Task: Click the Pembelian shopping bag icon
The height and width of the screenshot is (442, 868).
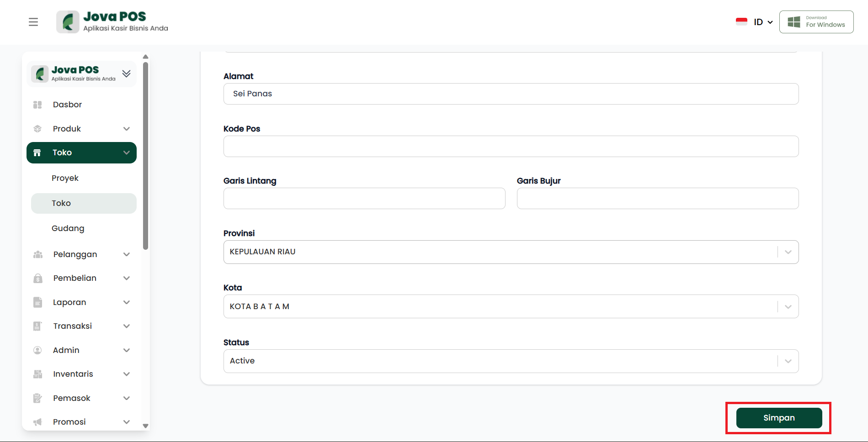Action: tap(38, 279)
